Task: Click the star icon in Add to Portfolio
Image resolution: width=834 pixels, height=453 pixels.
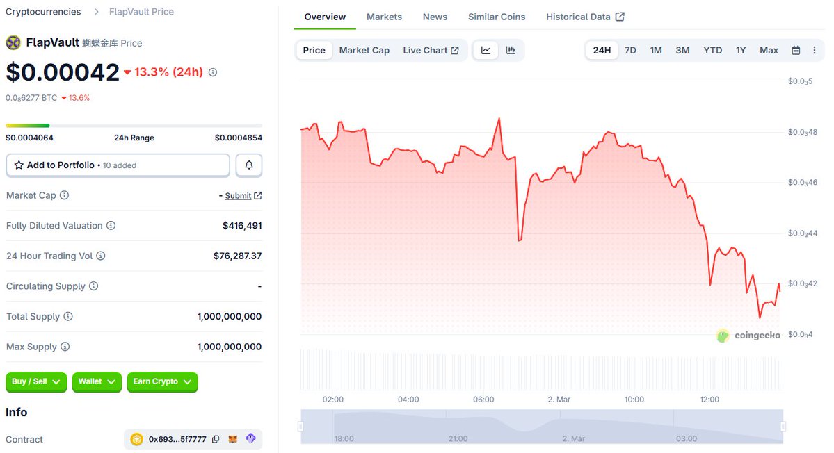Action: (x=19, y=165)
